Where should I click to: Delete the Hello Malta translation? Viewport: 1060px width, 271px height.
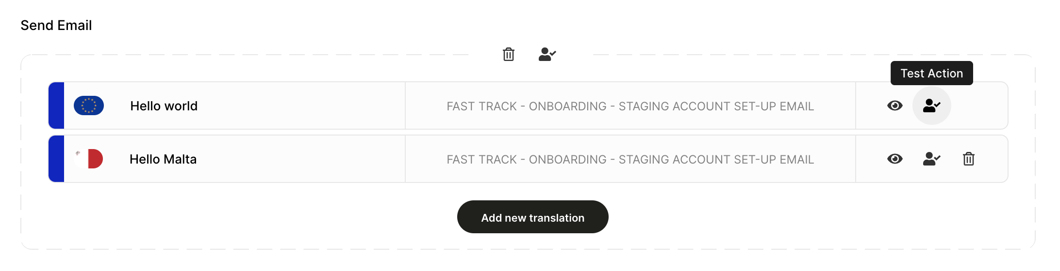point(968,159)
